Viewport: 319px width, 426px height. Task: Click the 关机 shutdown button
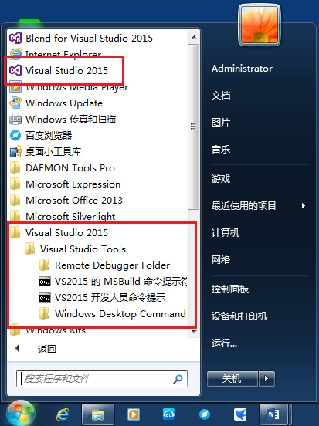coord(232,378)
